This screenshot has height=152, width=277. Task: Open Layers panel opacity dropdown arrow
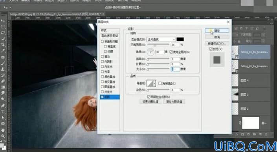pyautogui.click(x=263, y=35)
